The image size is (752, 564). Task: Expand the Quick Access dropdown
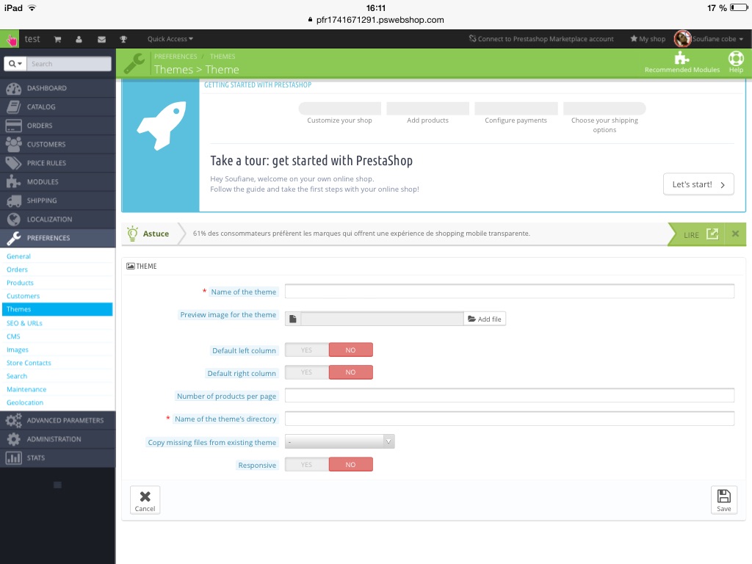(170, 39)
